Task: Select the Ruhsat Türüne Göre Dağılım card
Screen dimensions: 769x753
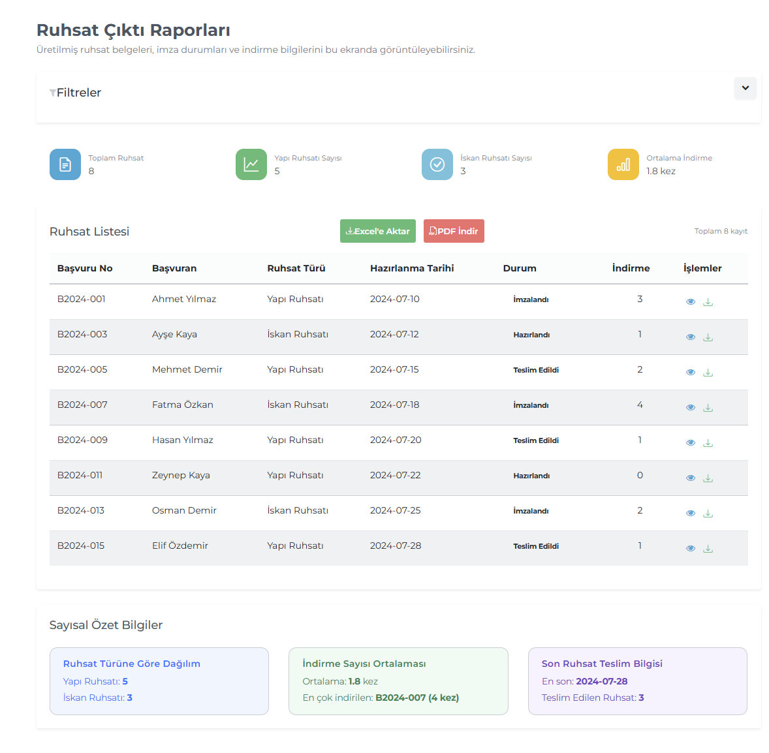Action: (x=159, y=681)
